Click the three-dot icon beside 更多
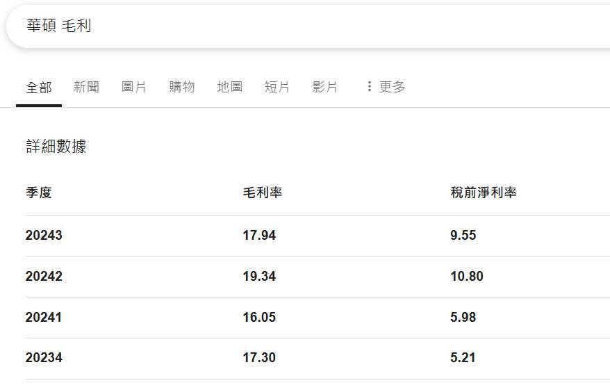 tap(369, 87)
